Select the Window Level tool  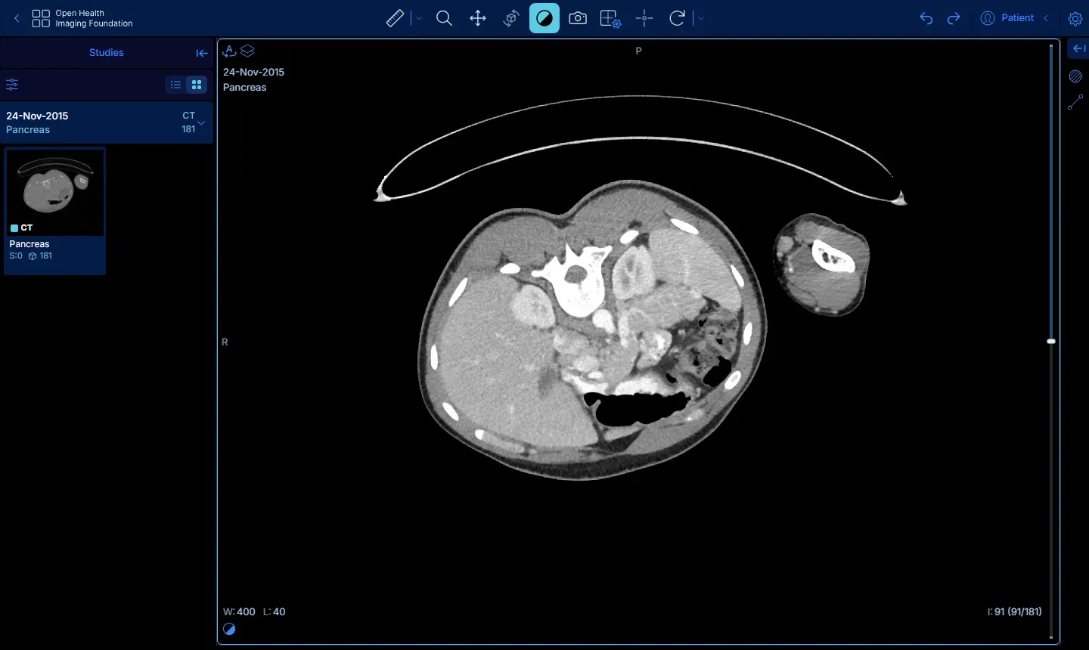(x=544, y=18)
